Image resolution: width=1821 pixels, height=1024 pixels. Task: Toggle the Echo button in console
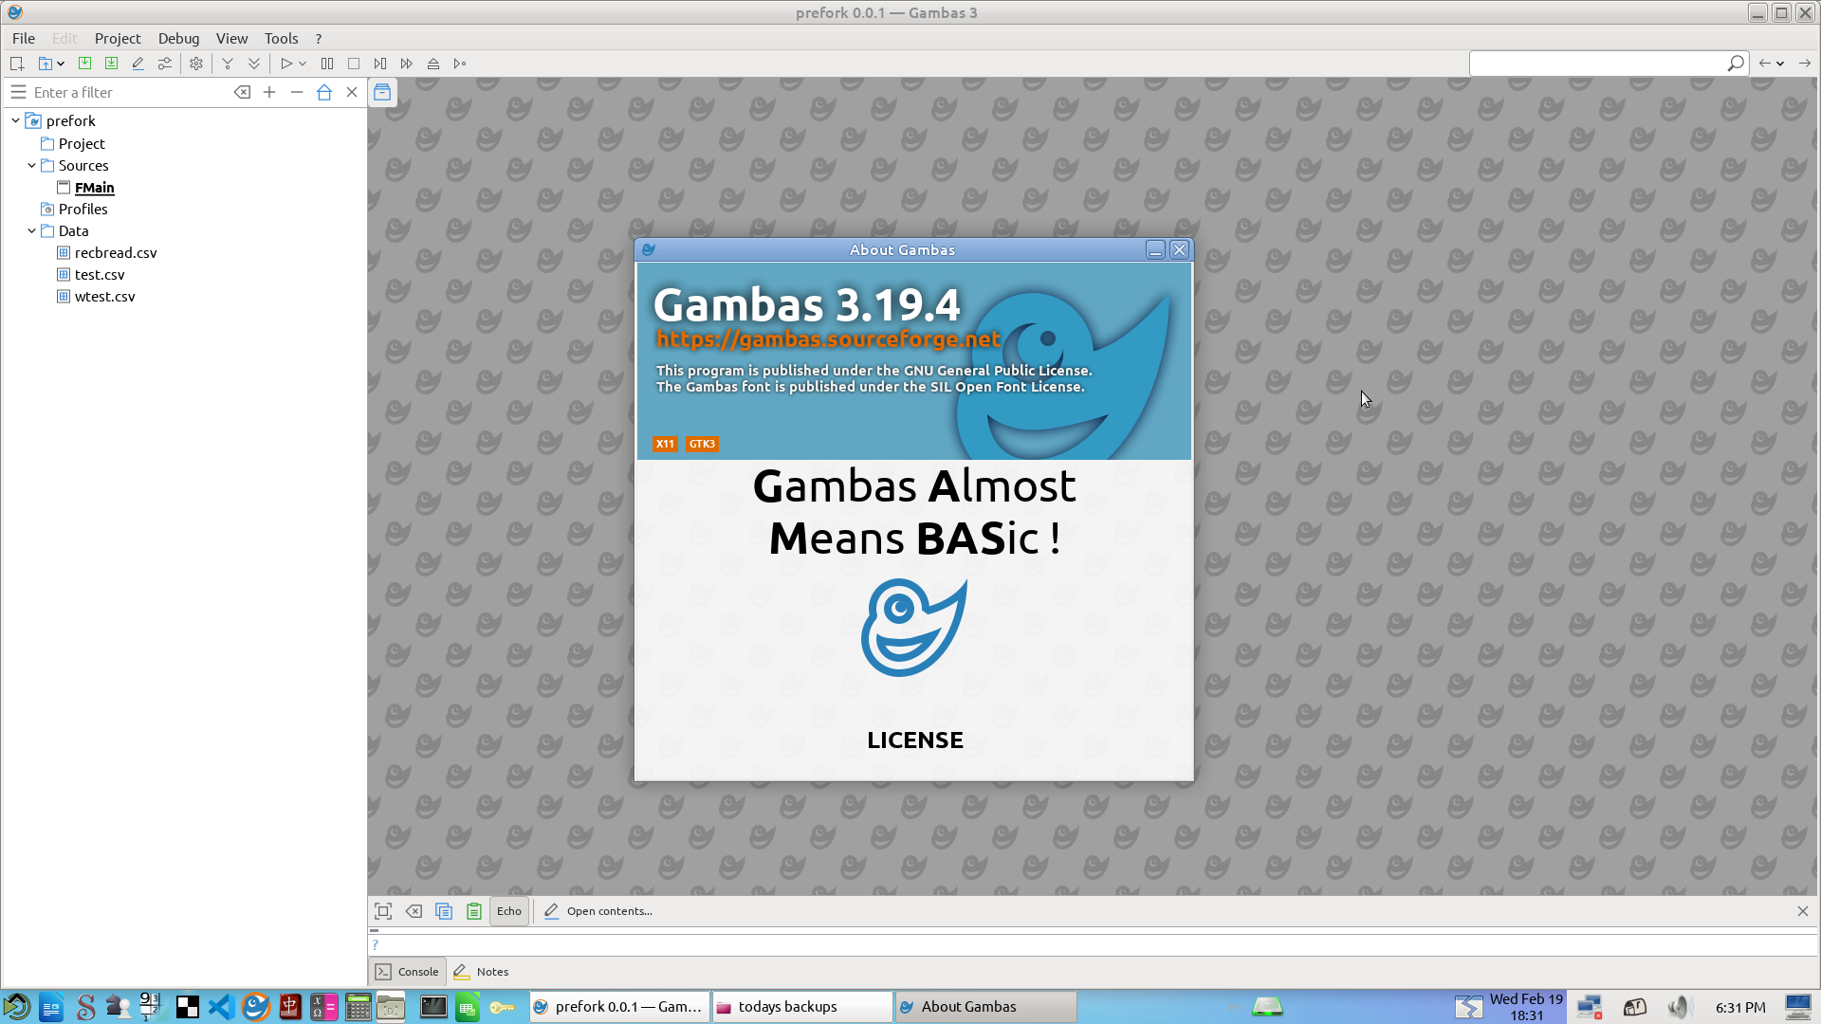pyautogui.click(x=509, y=911)
